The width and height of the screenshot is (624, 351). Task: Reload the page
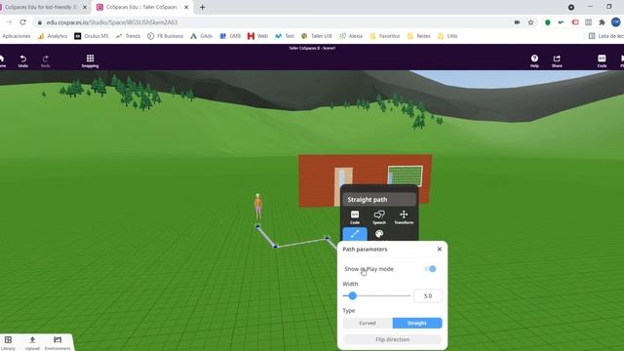pos(22,22)
